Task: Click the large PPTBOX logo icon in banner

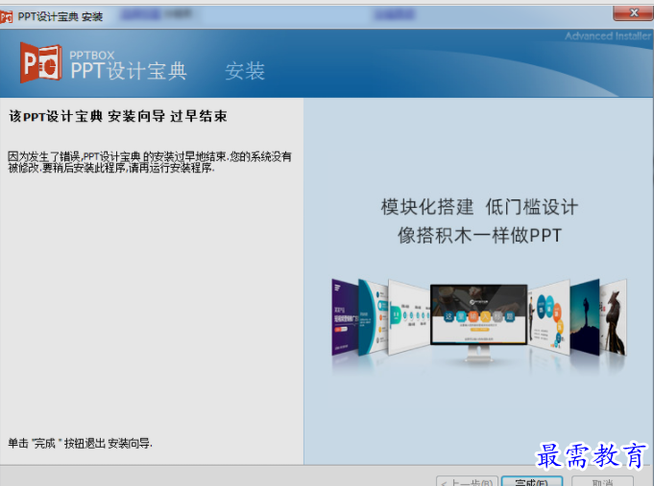Action: (41, 62)
